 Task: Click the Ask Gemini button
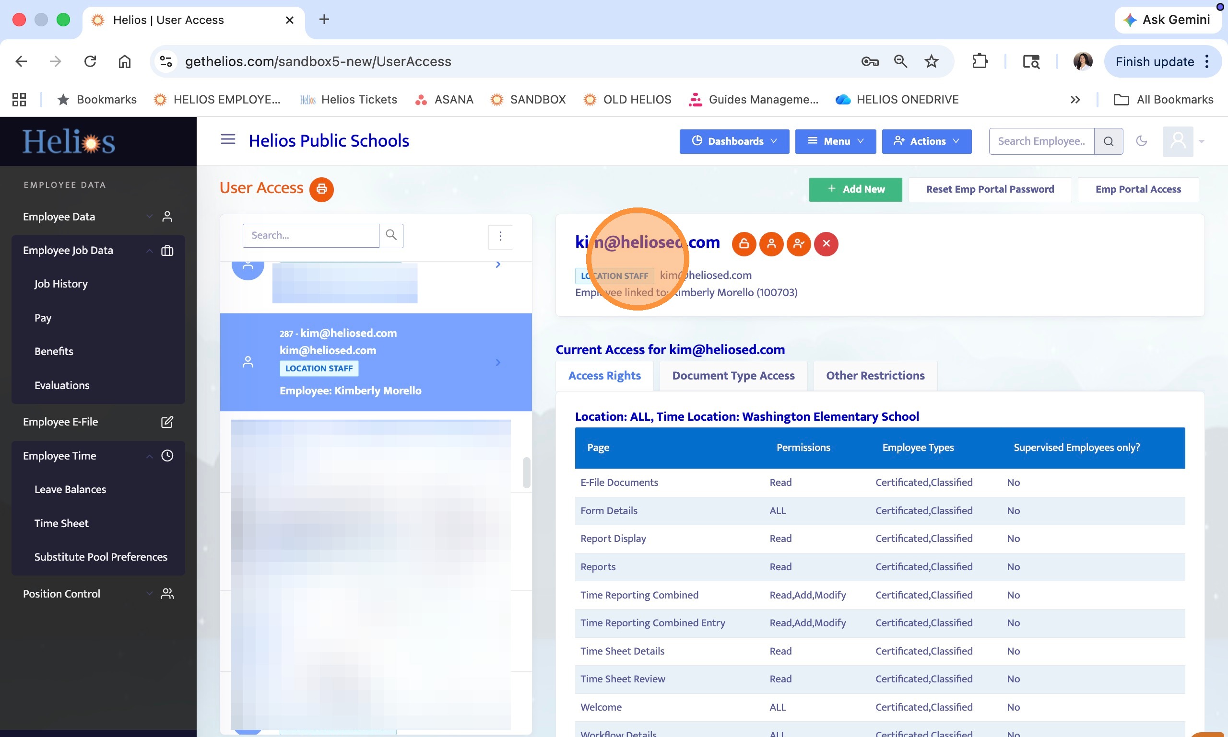(x=1168, y=20)
